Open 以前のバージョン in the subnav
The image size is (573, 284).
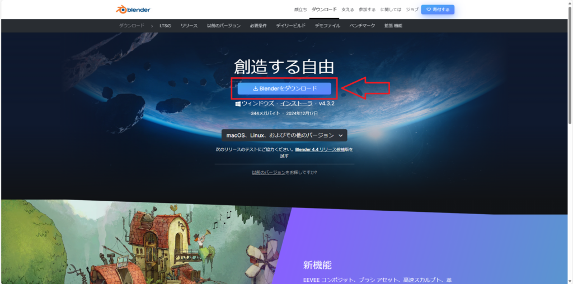224,26
